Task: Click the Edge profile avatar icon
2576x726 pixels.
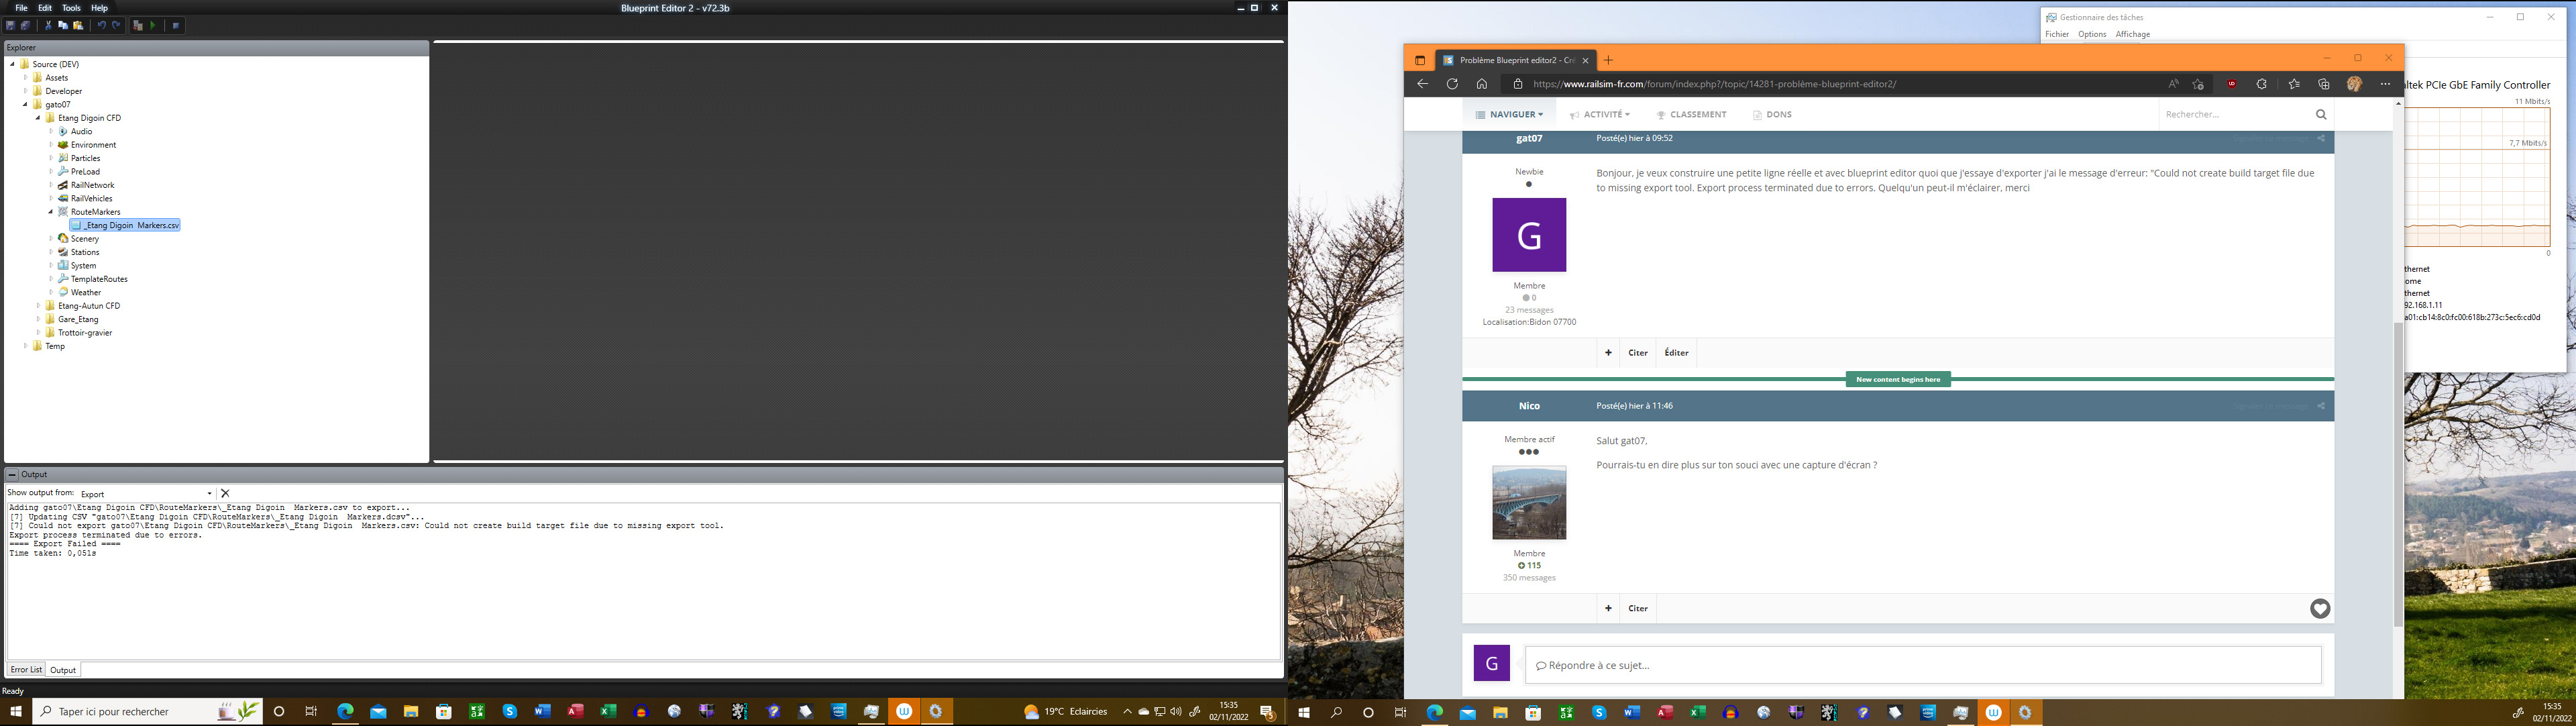Action: (2354, 84)
